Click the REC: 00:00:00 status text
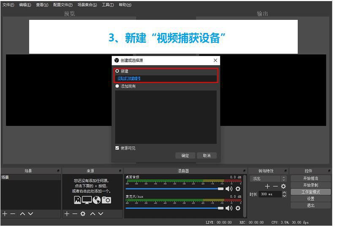 [251, 222]
